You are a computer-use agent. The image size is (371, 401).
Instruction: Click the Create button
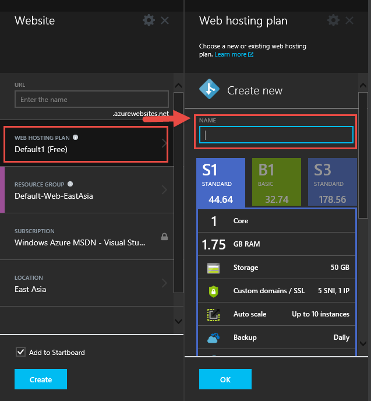click(41, 379)
